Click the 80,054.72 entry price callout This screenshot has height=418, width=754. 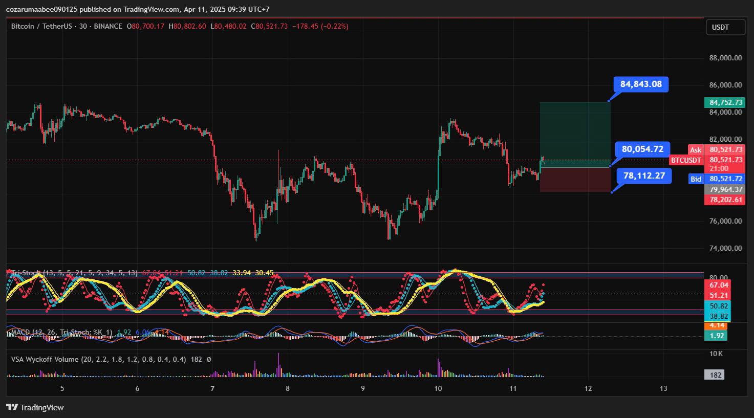point(642,149)
